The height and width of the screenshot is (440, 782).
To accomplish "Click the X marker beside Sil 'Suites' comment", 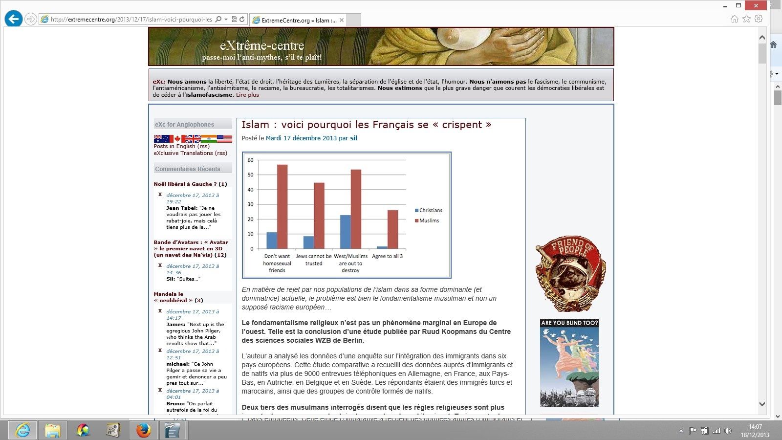I will click(x=160, y=265).
